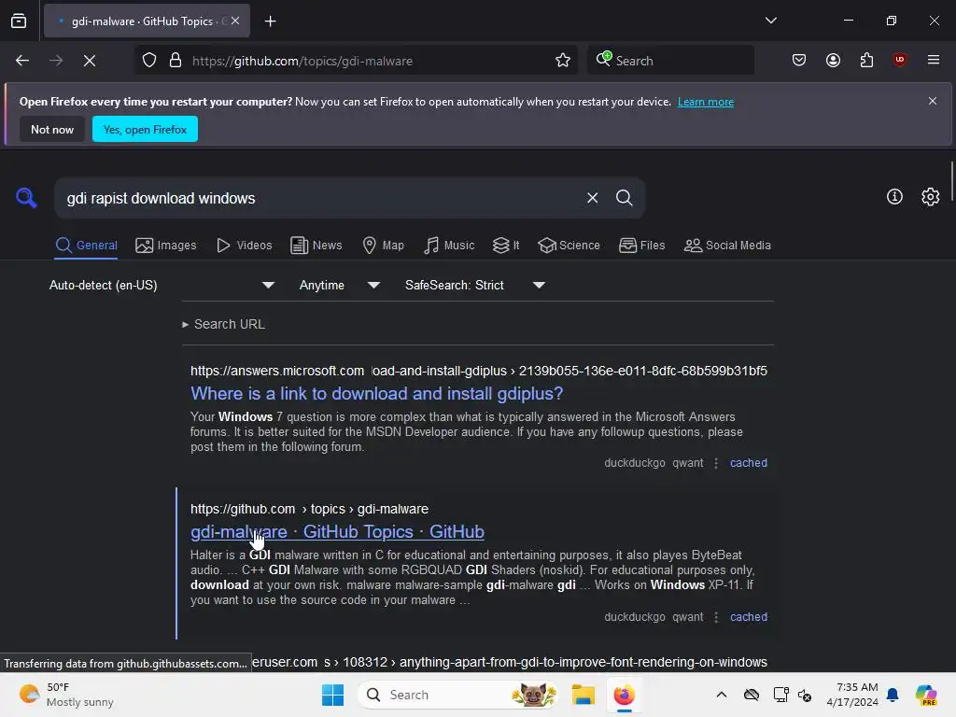Click the OneDrive cloud tray icon

pyautogui.click(x=752, y=695)
